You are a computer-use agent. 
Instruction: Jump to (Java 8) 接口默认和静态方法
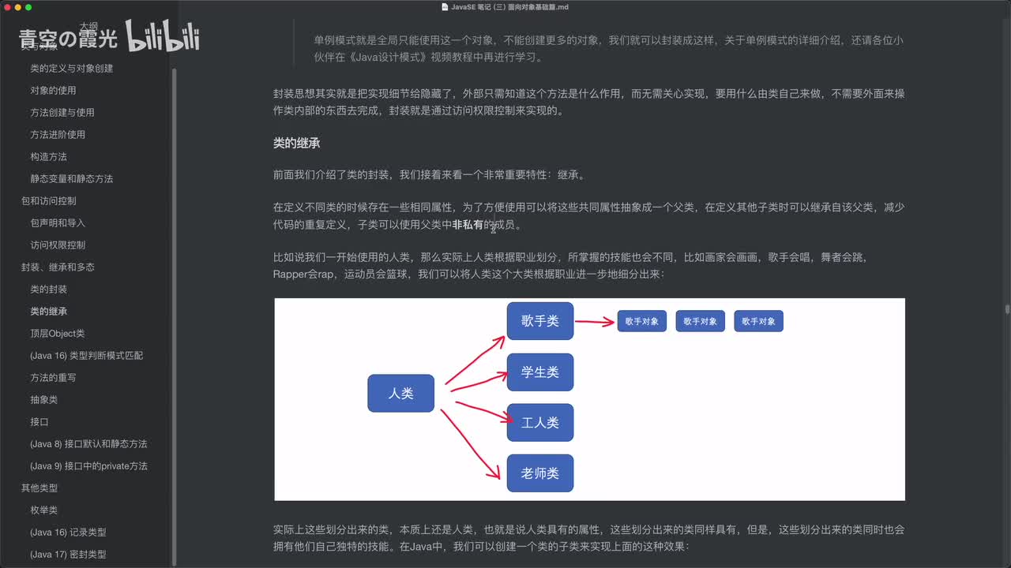pyautogui.click(x=88, y=444)
